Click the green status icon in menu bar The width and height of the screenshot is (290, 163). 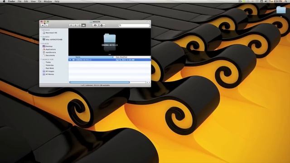(x=244, y=1)
